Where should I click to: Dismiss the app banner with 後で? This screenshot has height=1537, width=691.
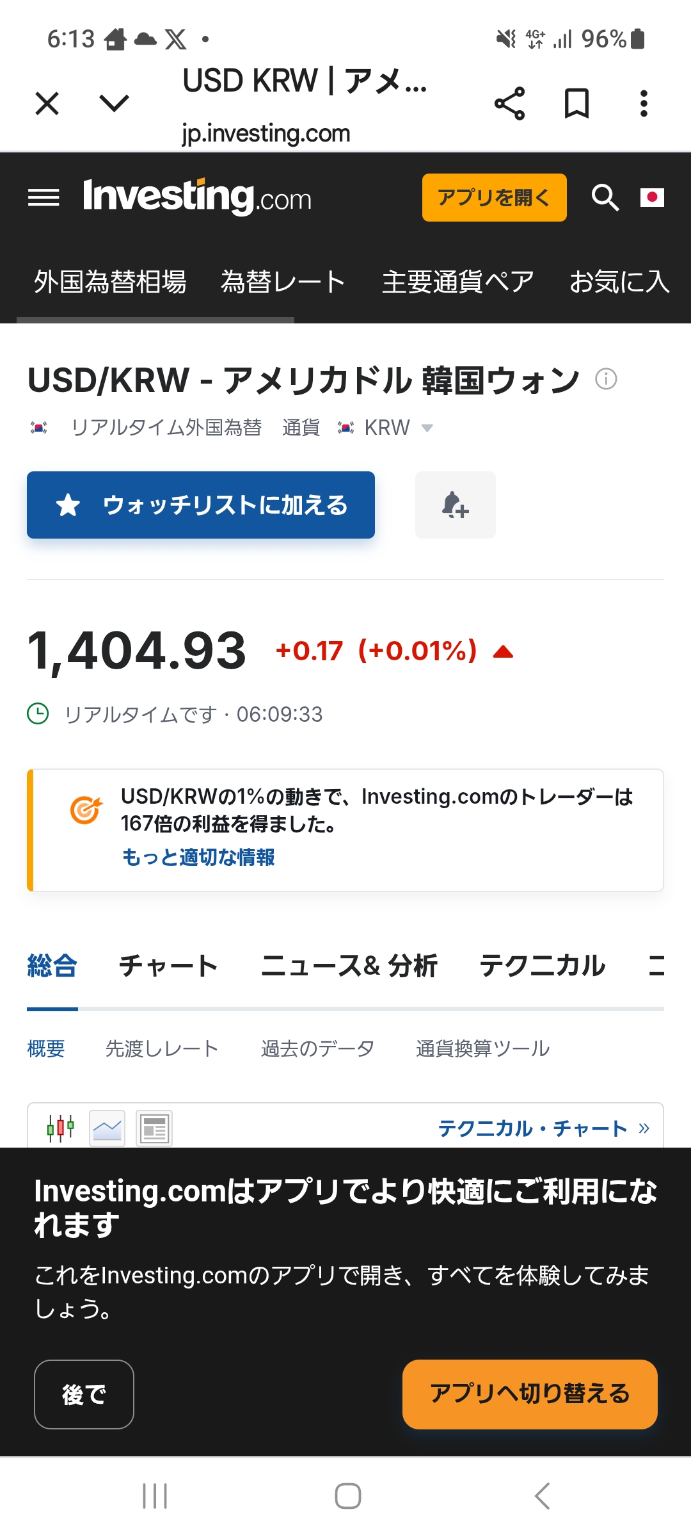(x=84, y=1394)
